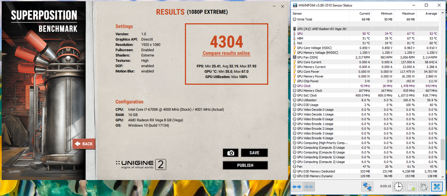
Task: Click the lightning icon beside GPU Core Voltage (VDDC)
Action: (294, 48)
